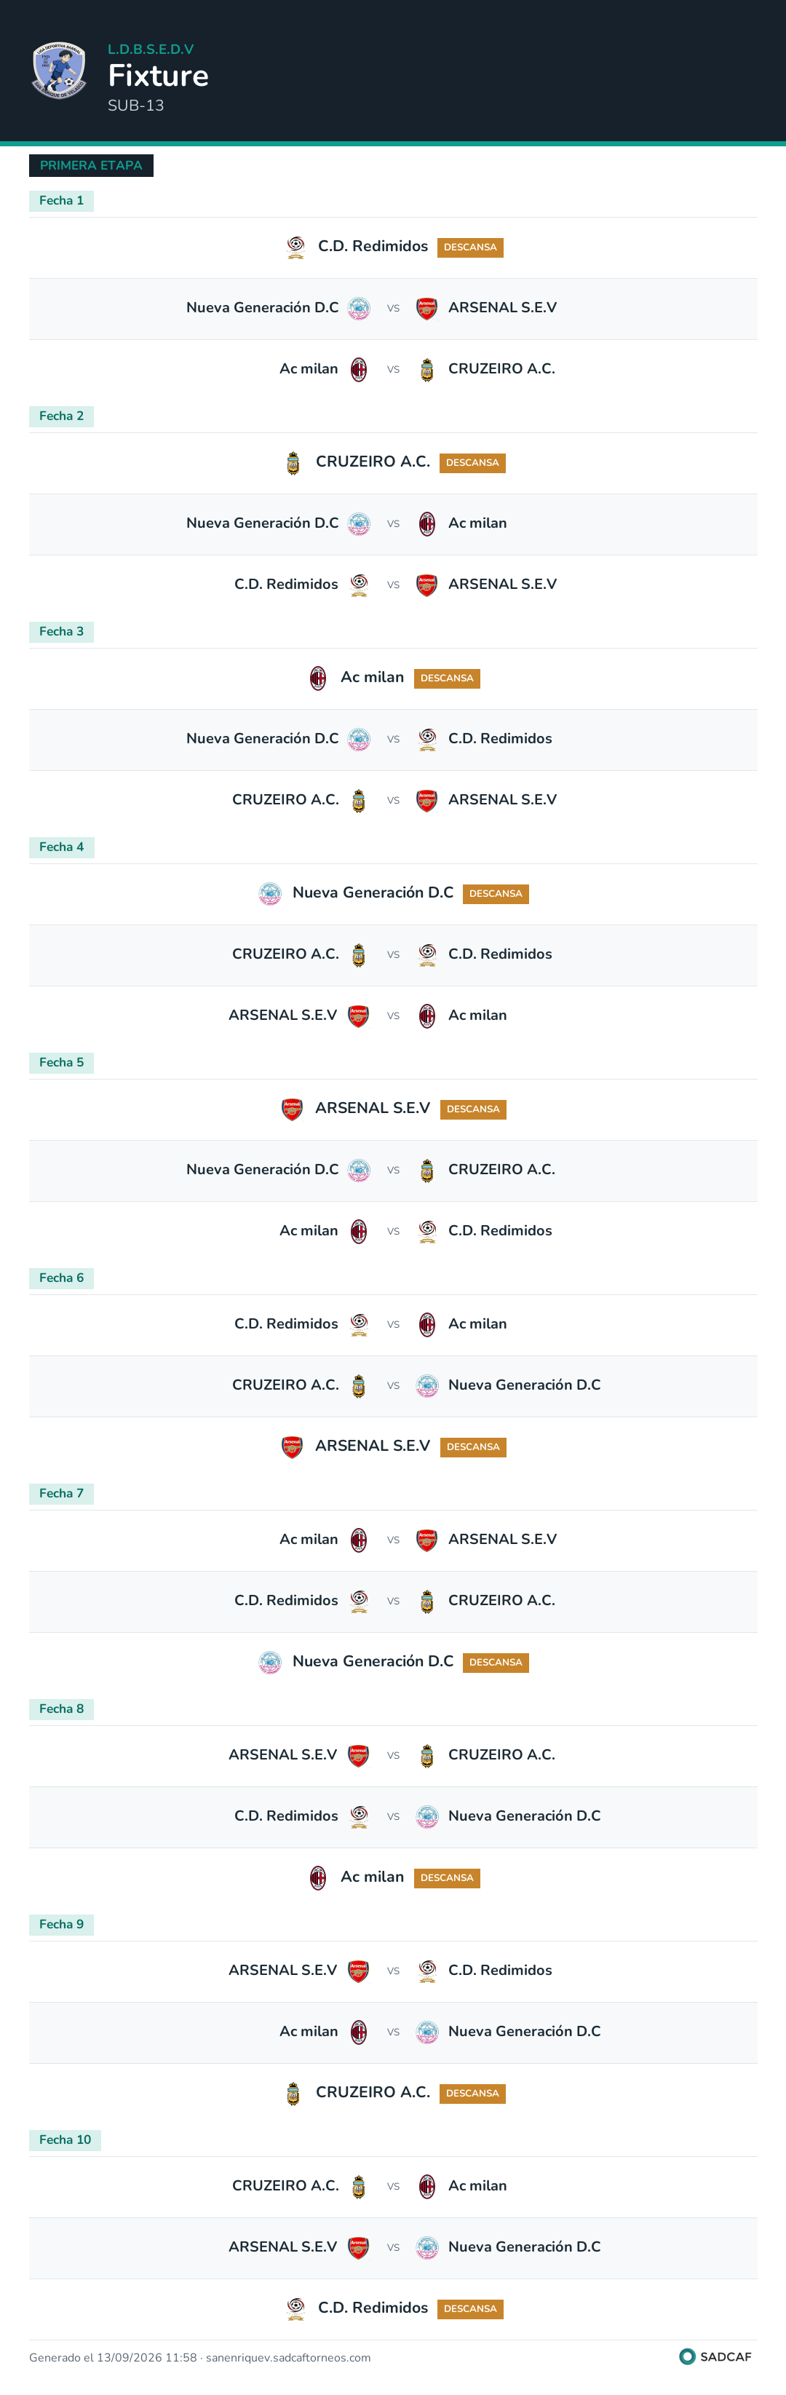Click C.D. Redimidos name in Fecha 10 rest row
This screenshot has height=2395, width=786.
373,2308
